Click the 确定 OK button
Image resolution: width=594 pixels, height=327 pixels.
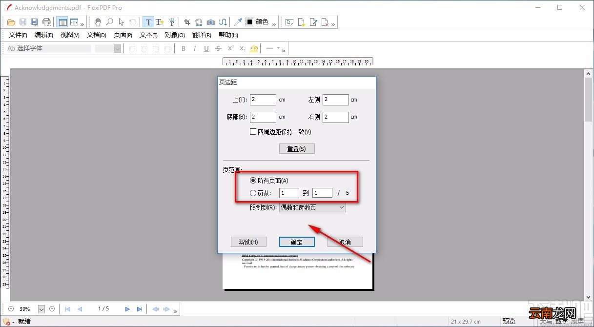pyautogui.click(x=297, y=242)
